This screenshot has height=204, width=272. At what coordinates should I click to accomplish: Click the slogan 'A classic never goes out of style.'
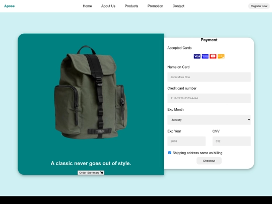click(91, 163)
